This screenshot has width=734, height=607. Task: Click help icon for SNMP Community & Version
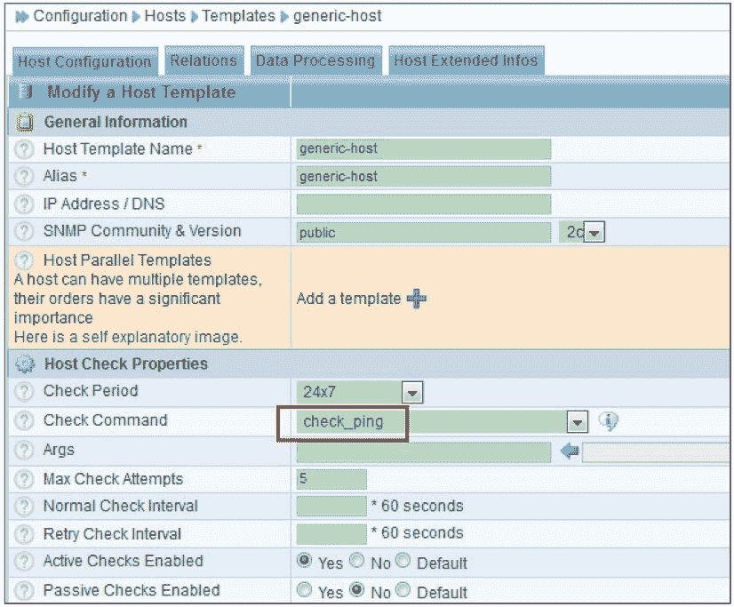tap(25, 231)
